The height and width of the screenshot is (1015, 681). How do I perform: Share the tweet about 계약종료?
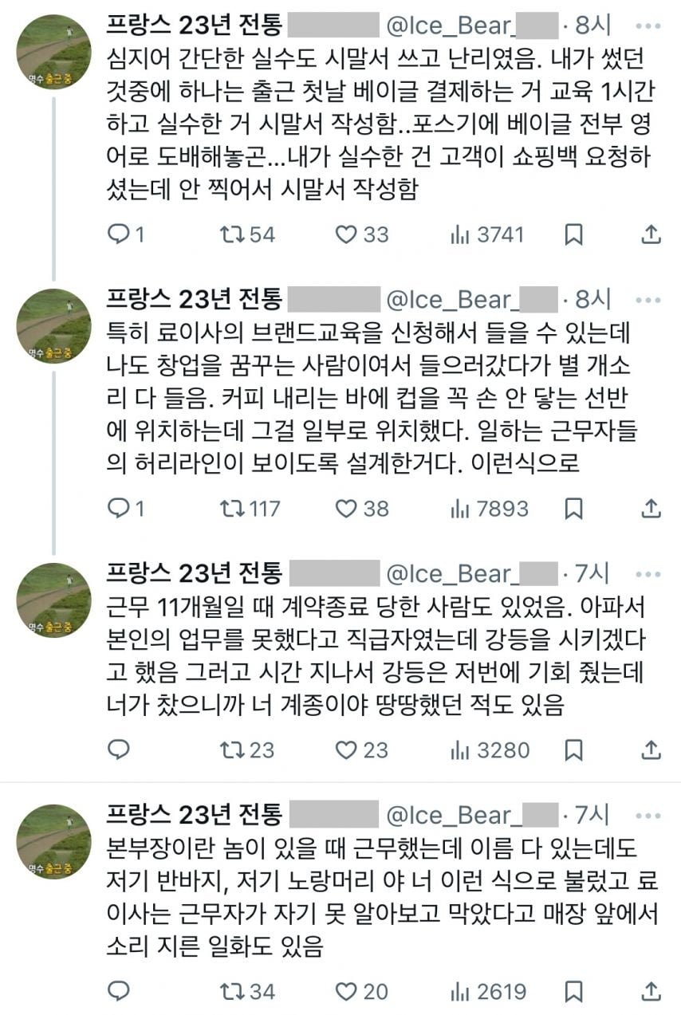click(651, 749)
